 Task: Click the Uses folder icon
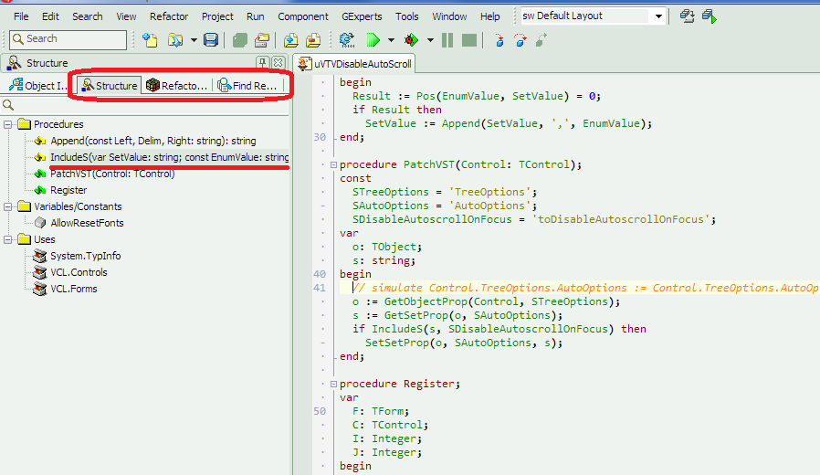coord(24,239)
